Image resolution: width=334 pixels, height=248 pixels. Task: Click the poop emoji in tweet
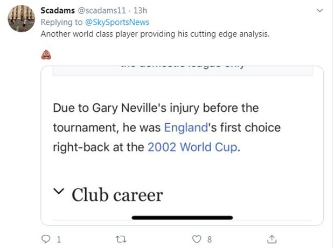click(x=46, y=54)
